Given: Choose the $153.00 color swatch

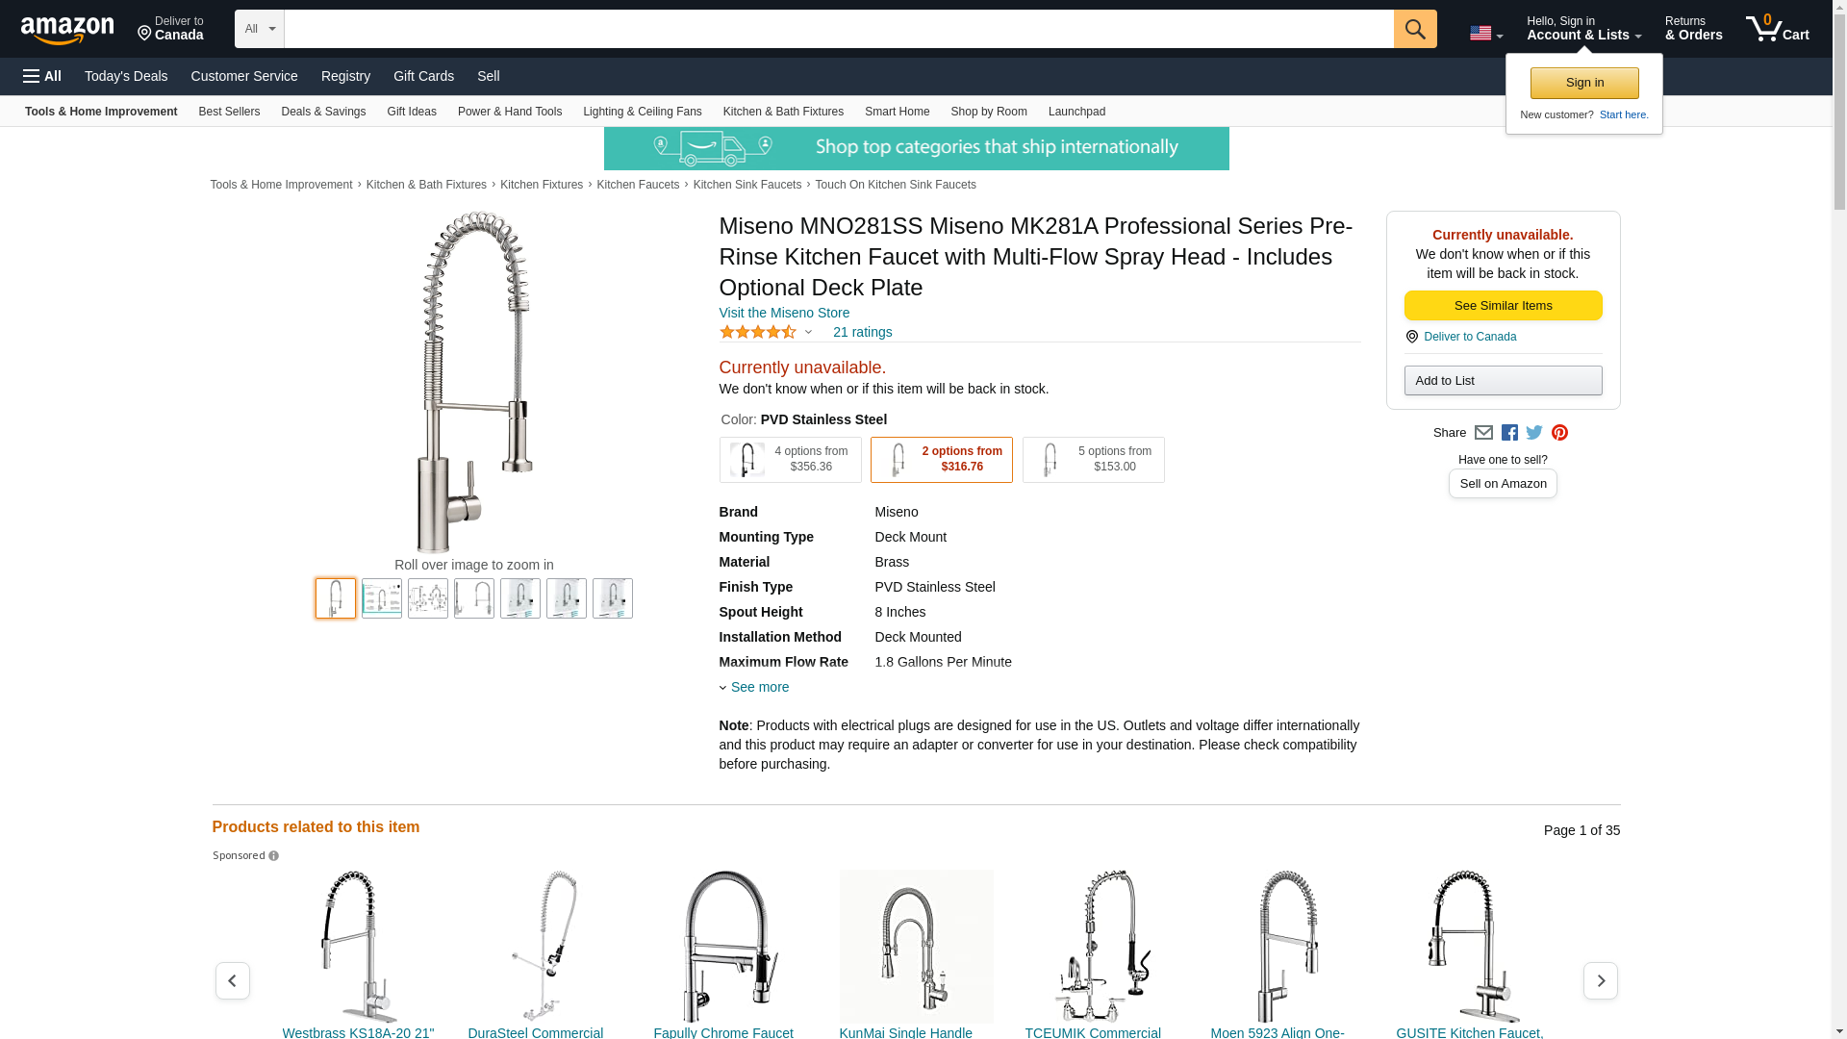Looking at the screenshot, I should (1093, 460).
